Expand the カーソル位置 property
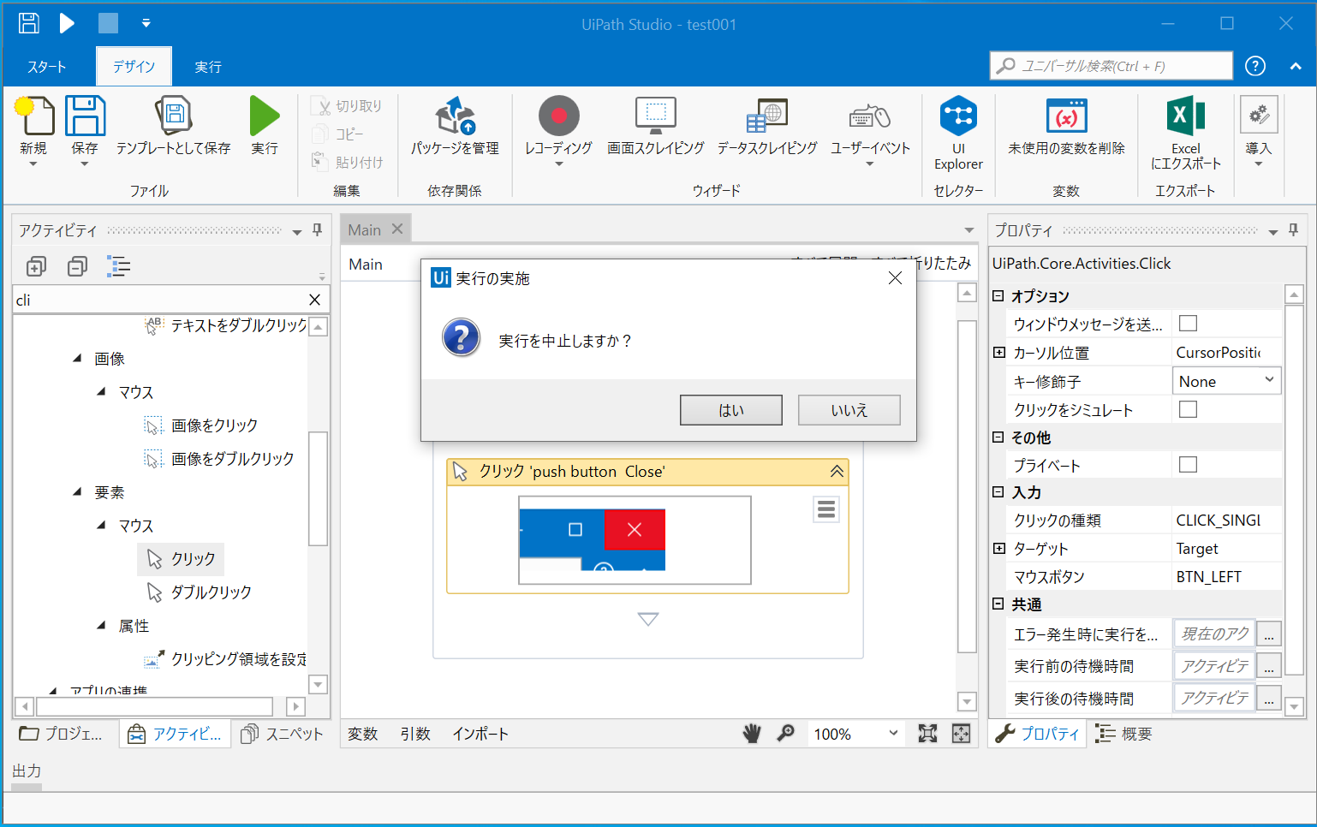 tap(998, 352)
